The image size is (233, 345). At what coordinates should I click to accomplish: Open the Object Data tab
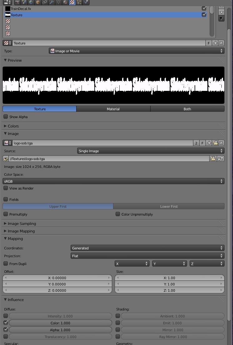click(58, 3)
